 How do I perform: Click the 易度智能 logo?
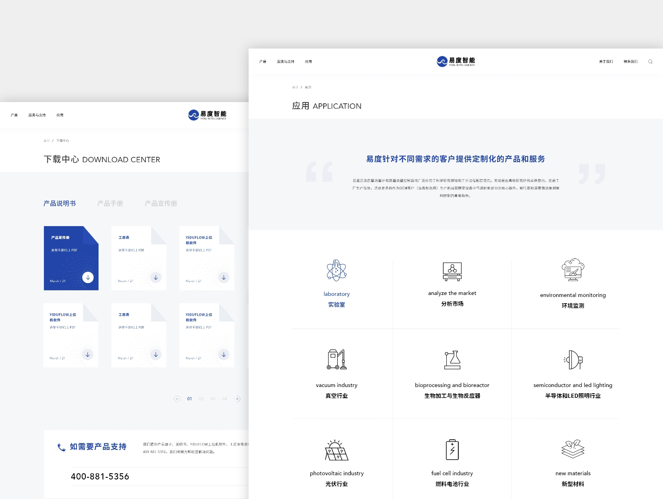click(x=456, y=61)
